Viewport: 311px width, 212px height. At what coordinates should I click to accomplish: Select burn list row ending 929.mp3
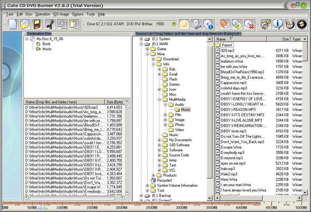point(74,107)
